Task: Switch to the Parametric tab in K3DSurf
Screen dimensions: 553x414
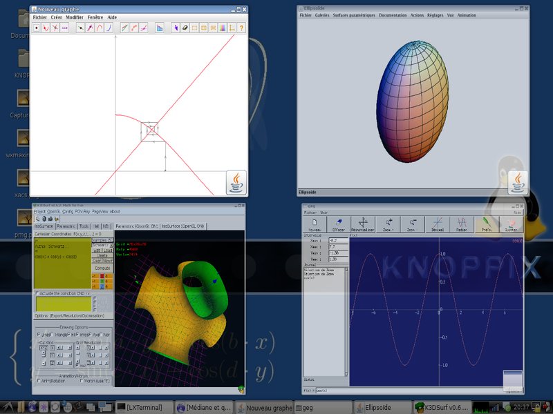Action: [66, 226]
